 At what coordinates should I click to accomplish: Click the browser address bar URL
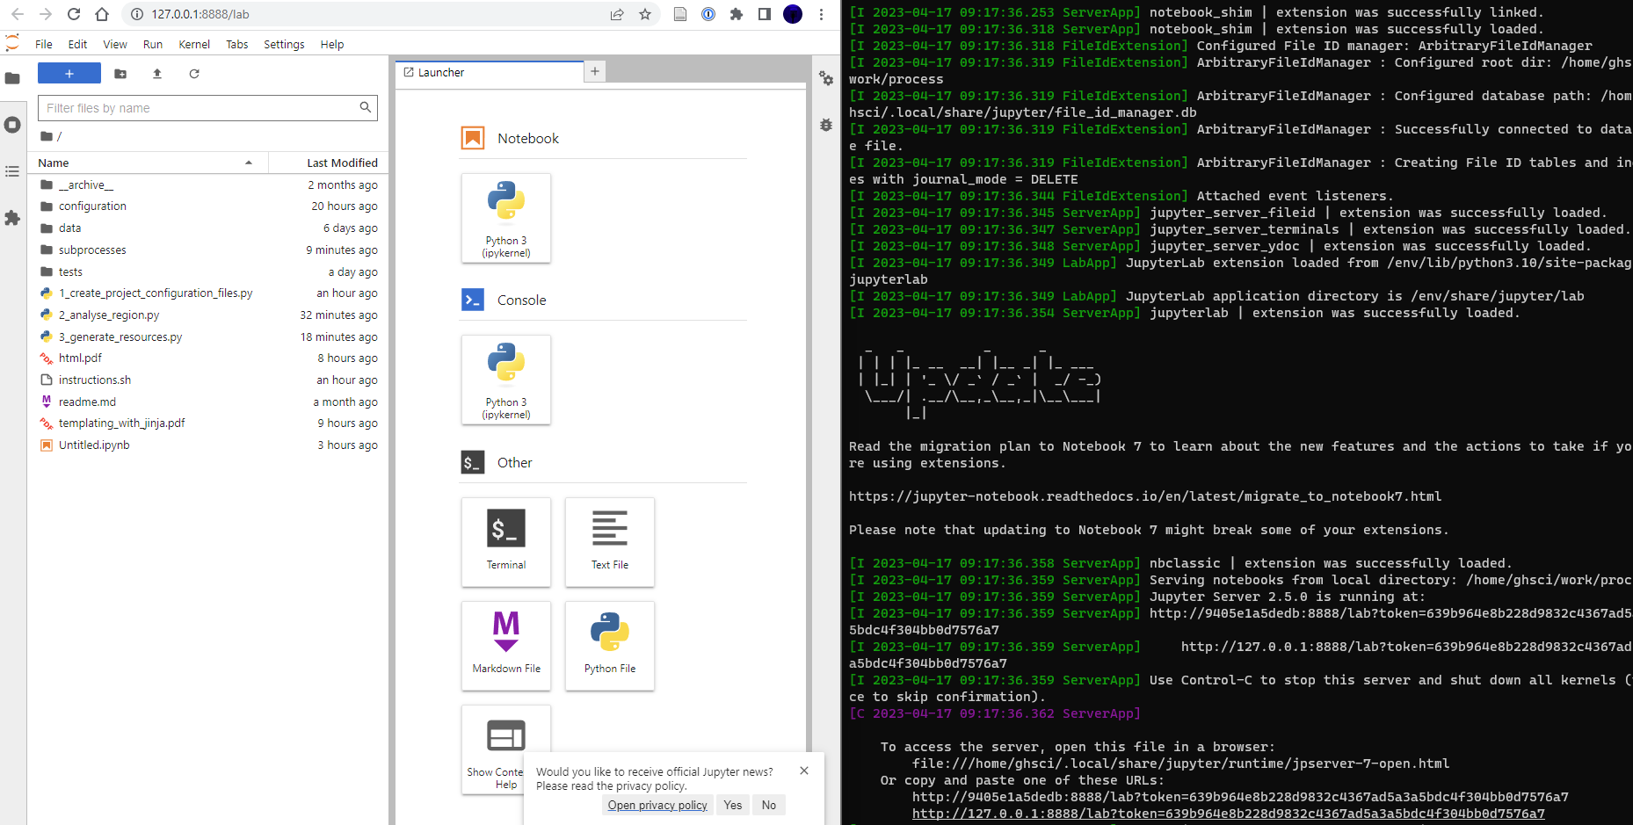click(x=200, y=14)
